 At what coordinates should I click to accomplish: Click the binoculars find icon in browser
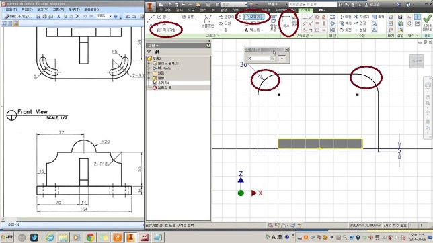point(157,52)
